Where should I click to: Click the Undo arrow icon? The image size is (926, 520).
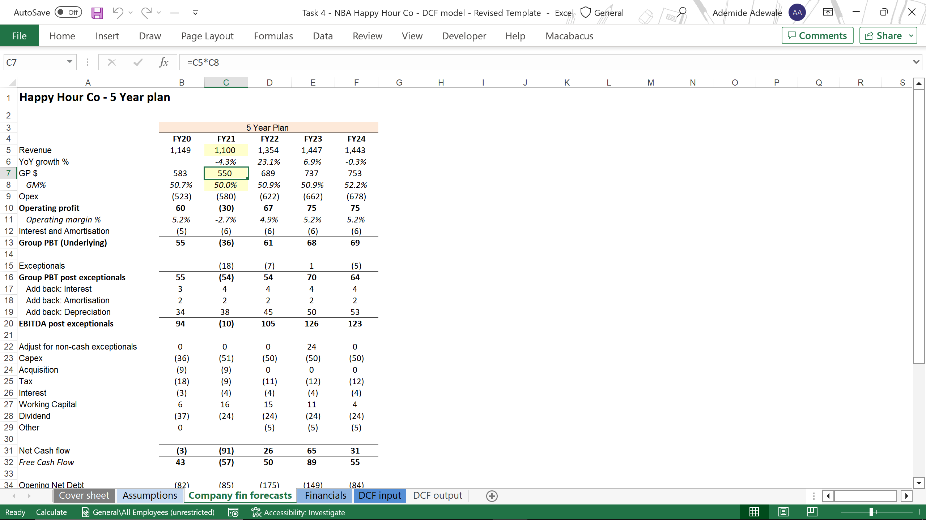[118, 13]
